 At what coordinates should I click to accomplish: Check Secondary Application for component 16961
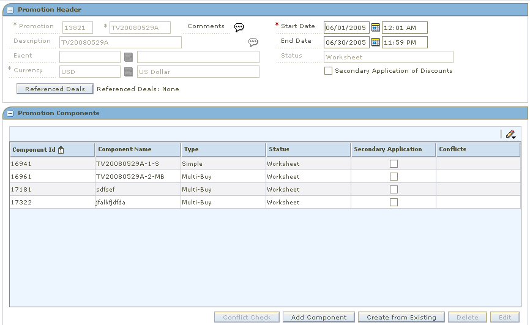click(394, 176)
